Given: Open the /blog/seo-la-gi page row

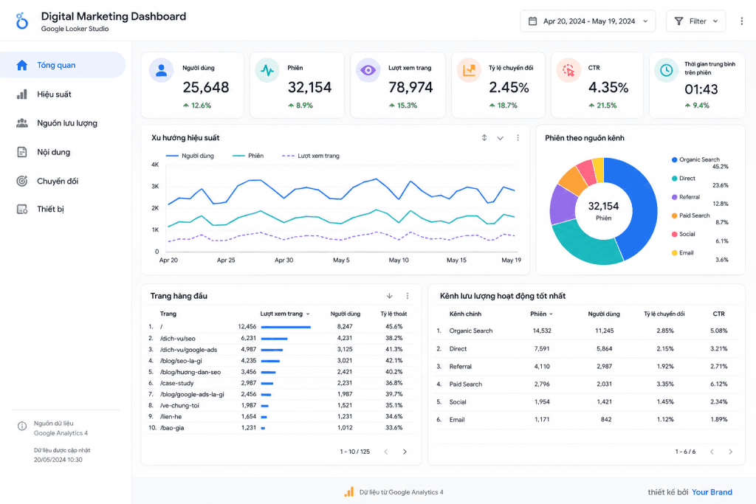Looking at the screenshot, I should (x=280, y=360).
